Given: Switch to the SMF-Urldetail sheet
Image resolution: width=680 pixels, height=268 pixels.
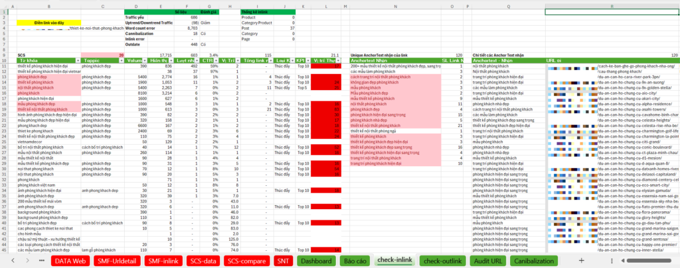Looking at the screenshot, I should [117, 261].
